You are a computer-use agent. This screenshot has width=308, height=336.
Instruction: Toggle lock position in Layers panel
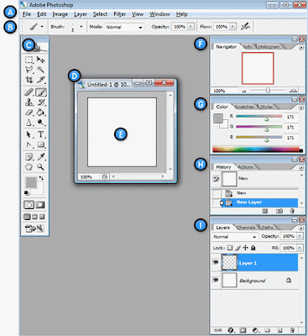(245, 248)
